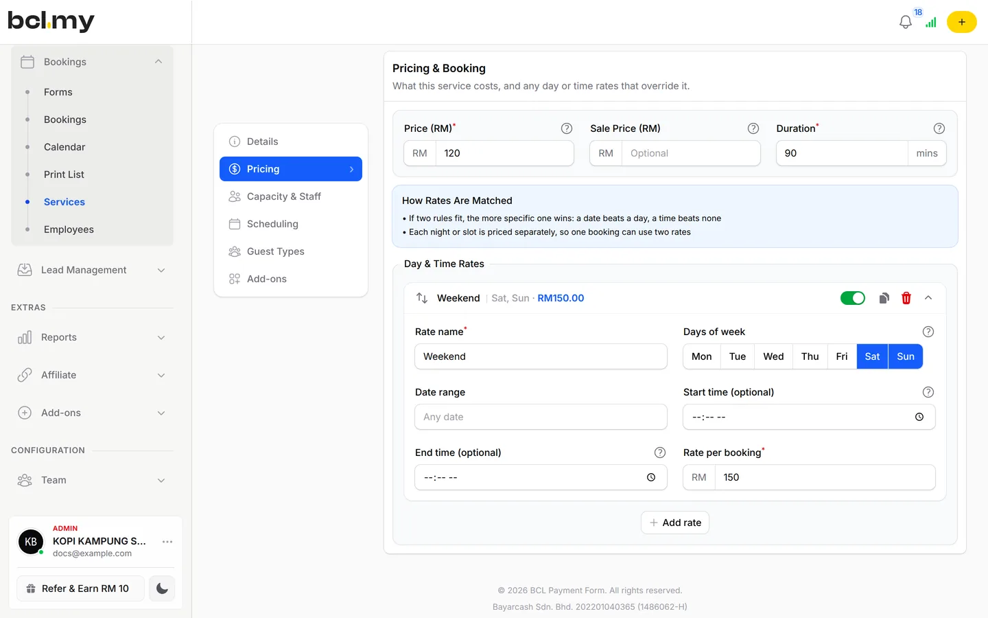Viewport: 988px width, 618px height.
Task: Open account options three dots menu
Action: [x=167, y=542]
